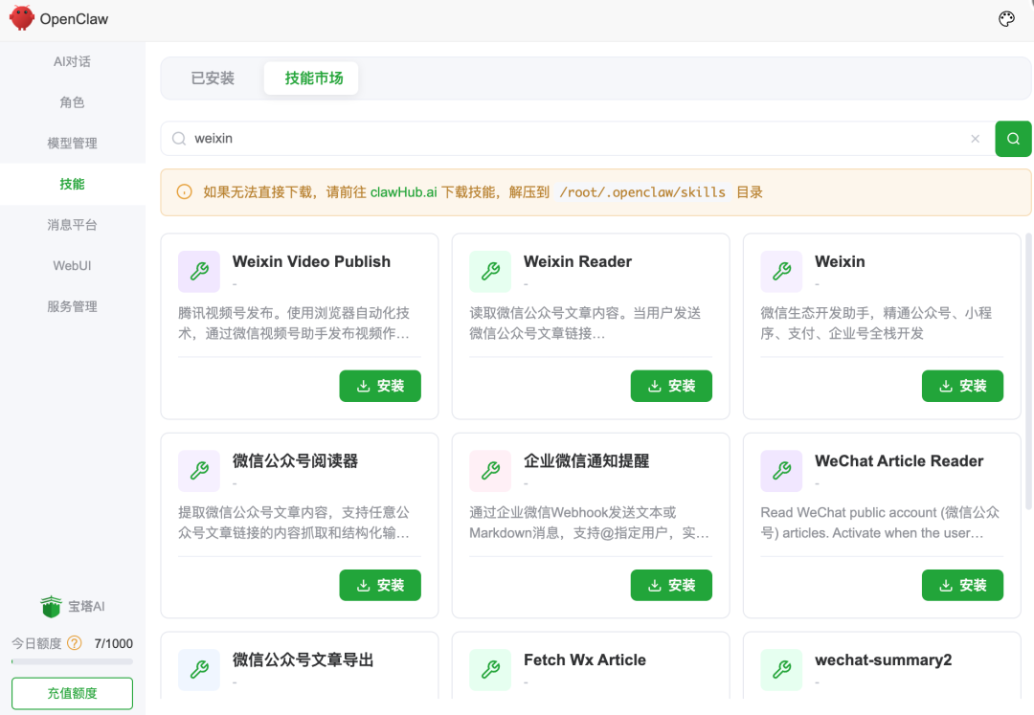1034x715 pixels.
Task: Click the 今日额度 question mark help icon
Action: coord(76,643)
